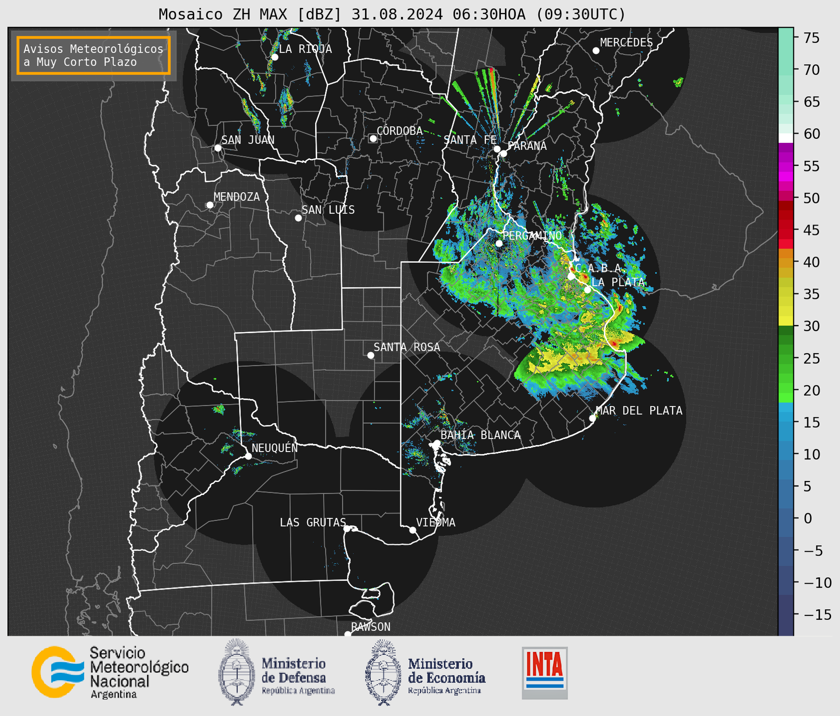Screen dimensions: 840x716
Task: Click the 0 value on color scale
Action: (808, 519)
